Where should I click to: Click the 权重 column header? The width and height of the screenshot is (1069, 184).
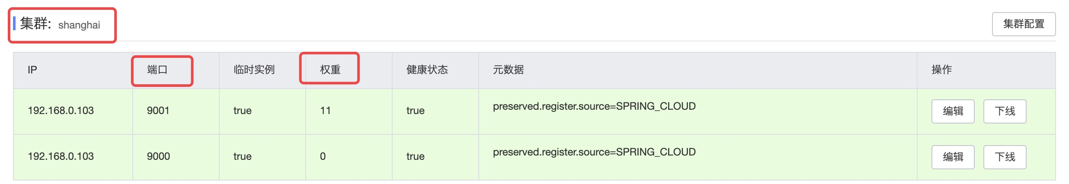coord(330,70)
